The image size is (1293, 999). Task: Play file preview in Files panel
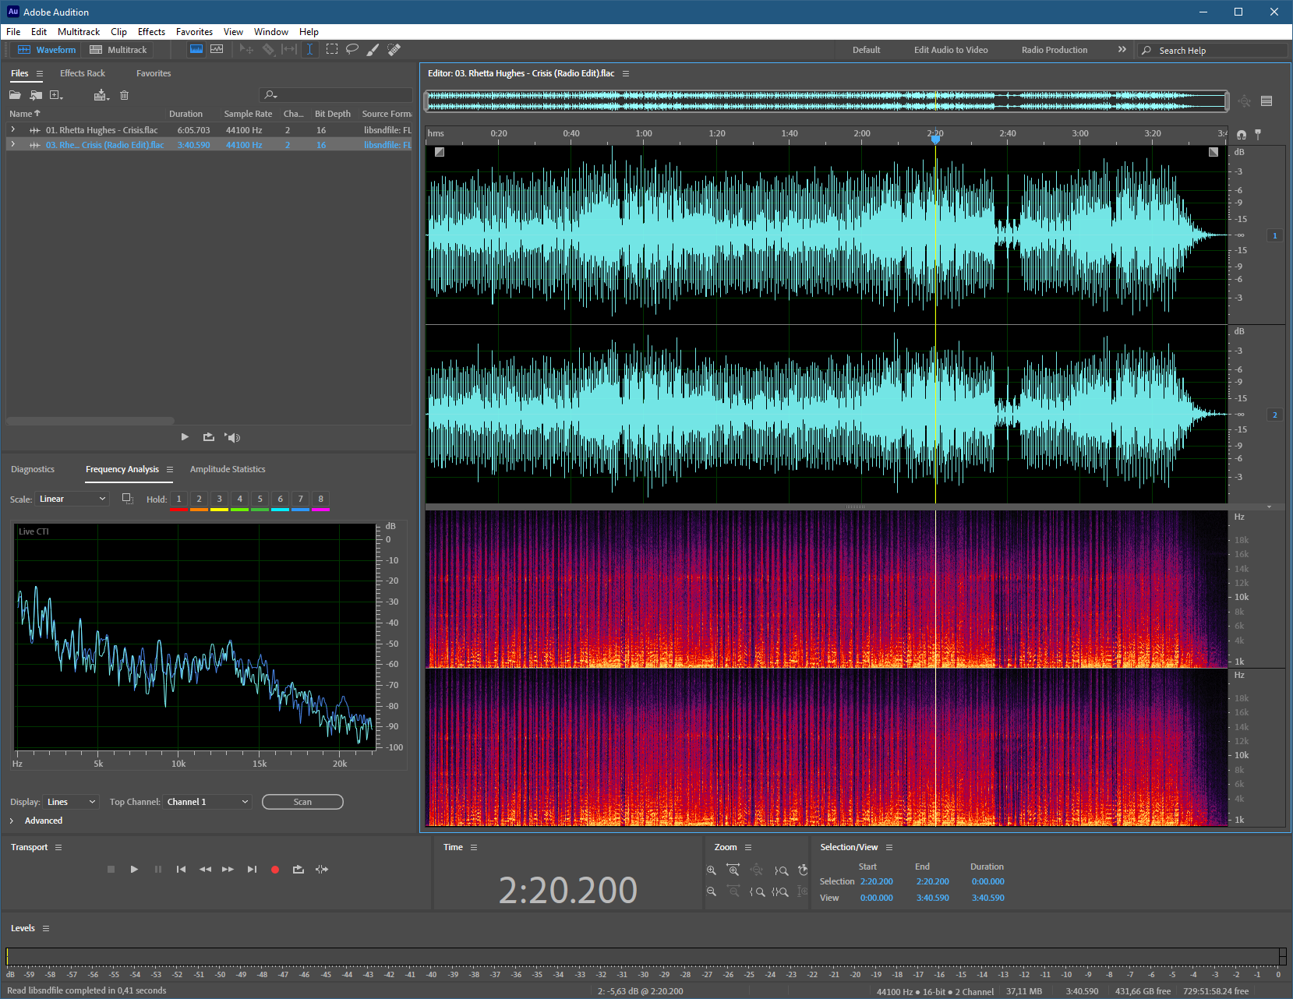pos(185,437)
